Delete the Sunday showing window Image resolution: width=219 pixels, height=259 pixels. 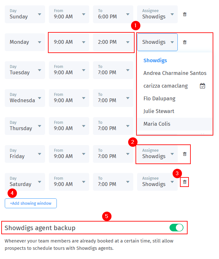tap(185, 14)
